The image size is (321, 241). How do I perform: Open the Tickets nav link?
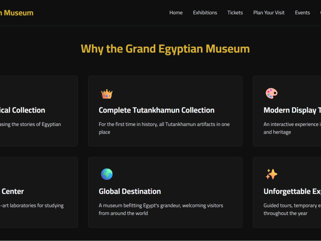point(235,13)
